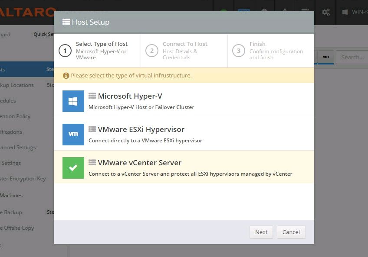Click the Search field in the background

click(352, 57)
